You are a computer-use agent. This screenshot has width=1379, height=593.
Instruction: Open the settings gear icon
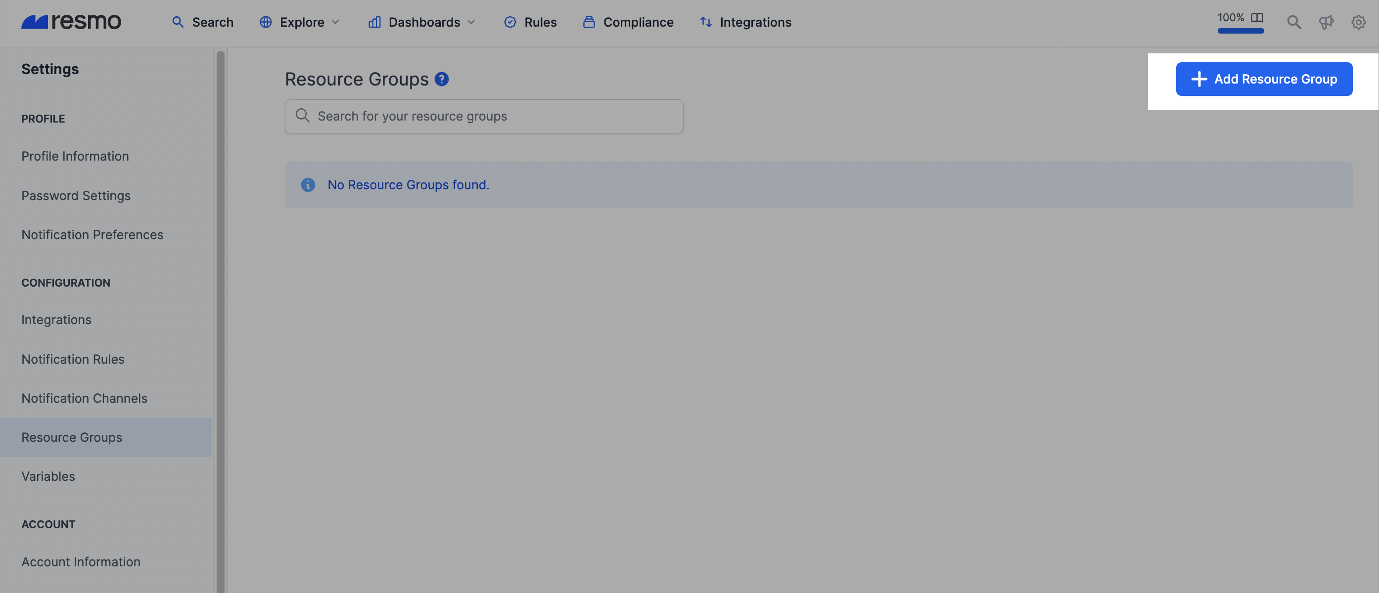pyautogui.click(x=1358, y=22)
